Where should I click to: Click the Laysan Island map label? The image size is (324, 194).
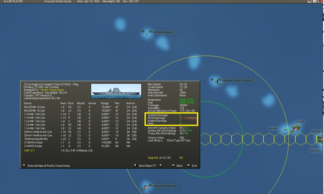coord(162,32)
